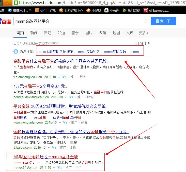Click V1 badge for vip.anxianglicai1.cn result
Screen dimensions: 186x172
[64, 77]
